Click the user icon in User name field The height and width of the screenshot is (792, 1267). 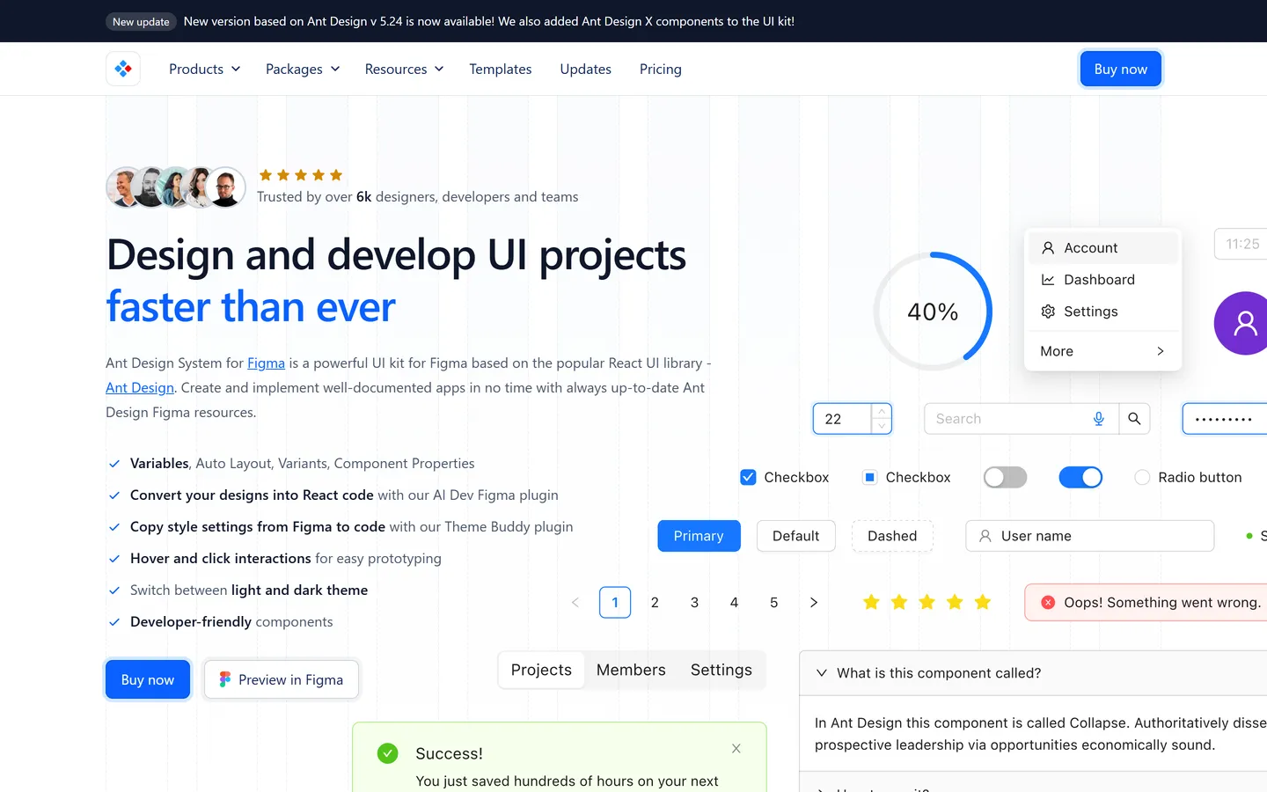(x=985, y=536)
